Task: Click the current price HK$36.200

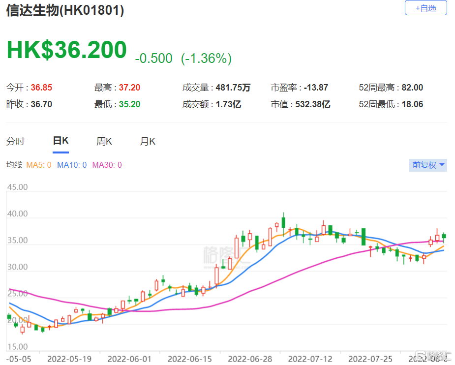Action: [67, 50]
